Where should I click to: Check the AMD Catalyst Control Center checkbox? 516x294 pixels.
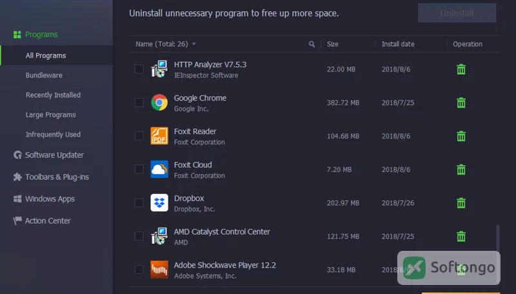pyautogui.click(x=139, y=236)
